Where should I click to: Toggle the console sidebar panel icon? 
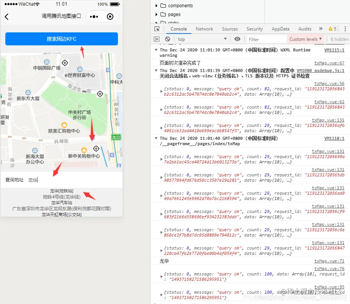[157, 39]
